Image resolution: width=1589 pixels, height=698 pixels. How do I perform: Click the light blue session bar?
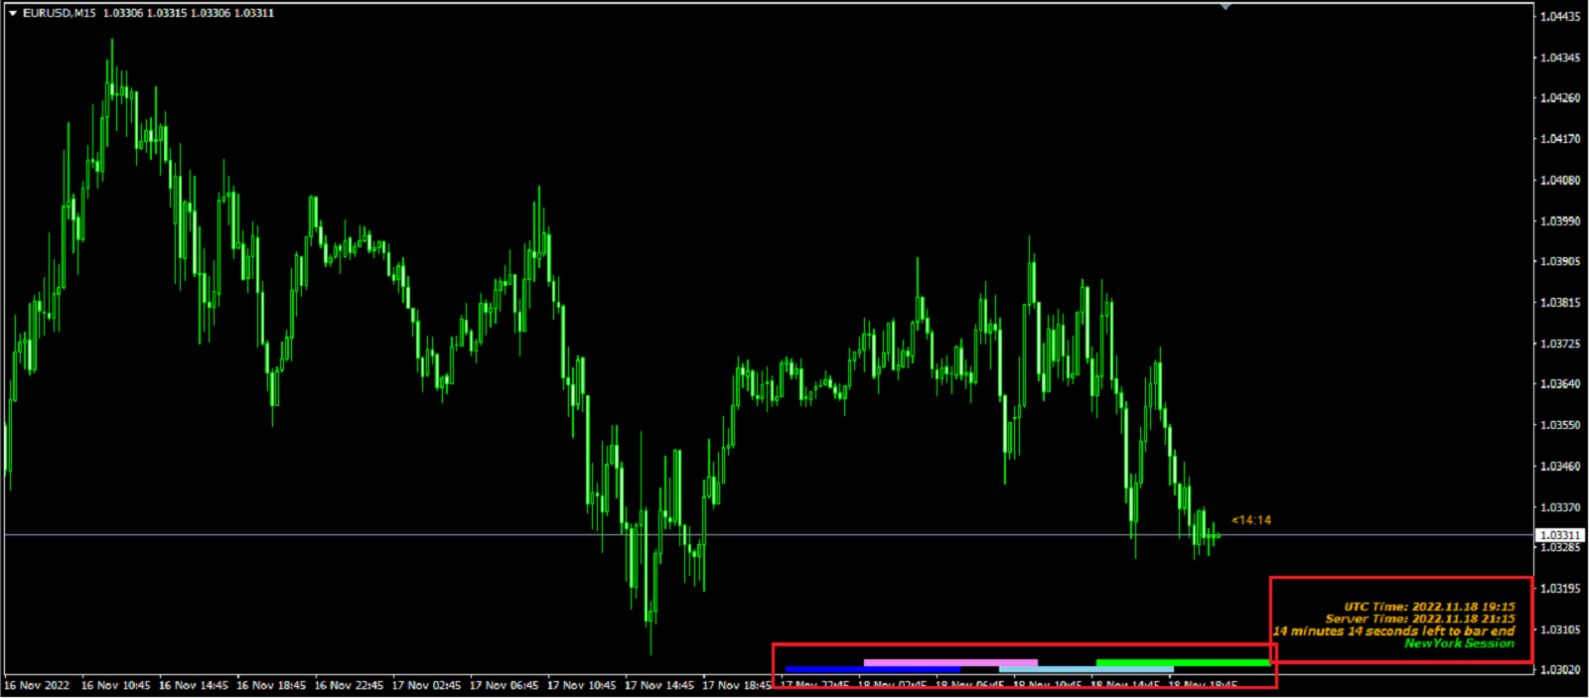1085,669
